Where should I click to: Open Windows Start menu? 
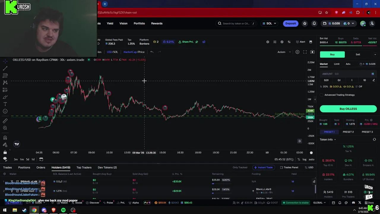click(x=5, y=210)
